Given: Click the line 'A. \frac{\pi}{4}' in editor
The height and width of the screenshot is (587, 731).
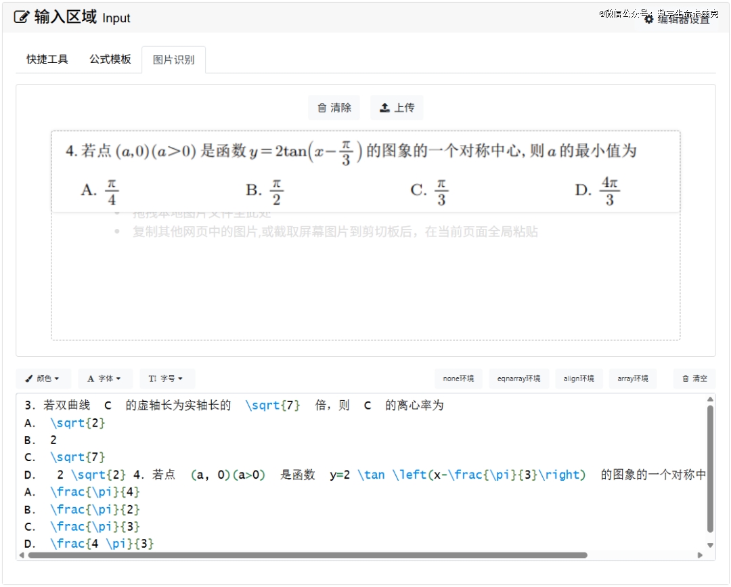Looking at the screenshot, I should pyautogui.click(x=82, y=492).
